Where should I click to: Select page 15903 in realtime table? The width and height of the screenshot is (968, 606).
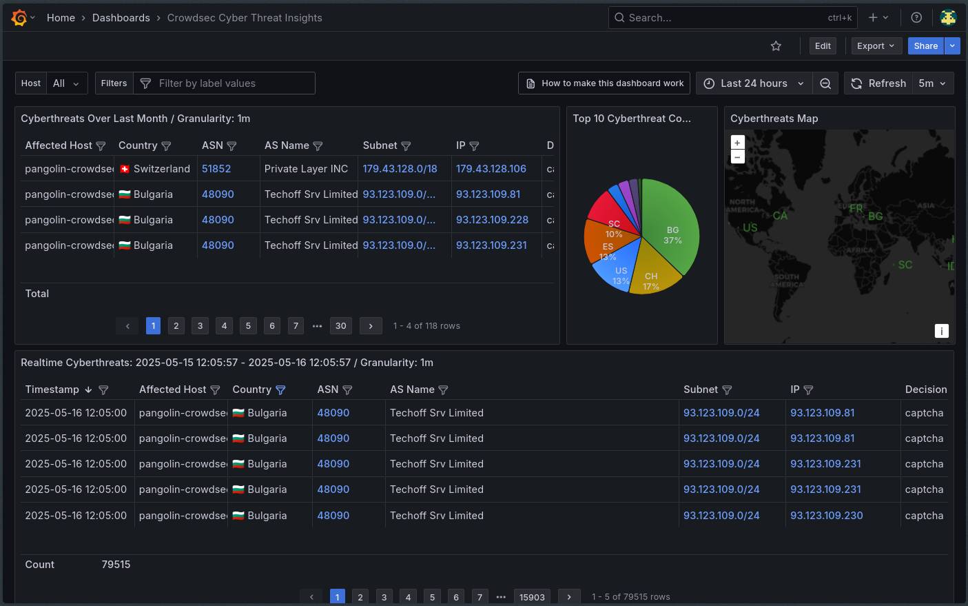click(x=532, y=597)
